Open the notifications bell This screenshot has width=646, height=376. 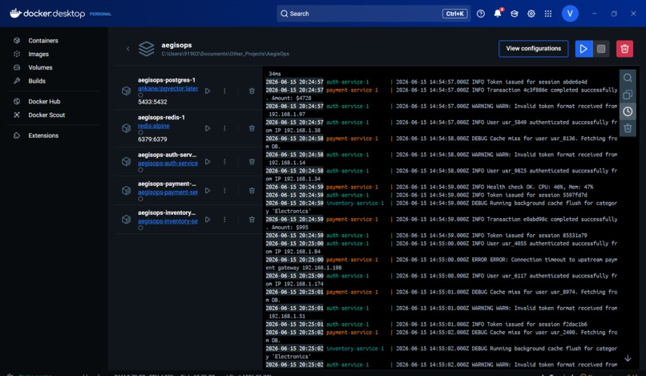pyautogui.click(x=498, y=13)
